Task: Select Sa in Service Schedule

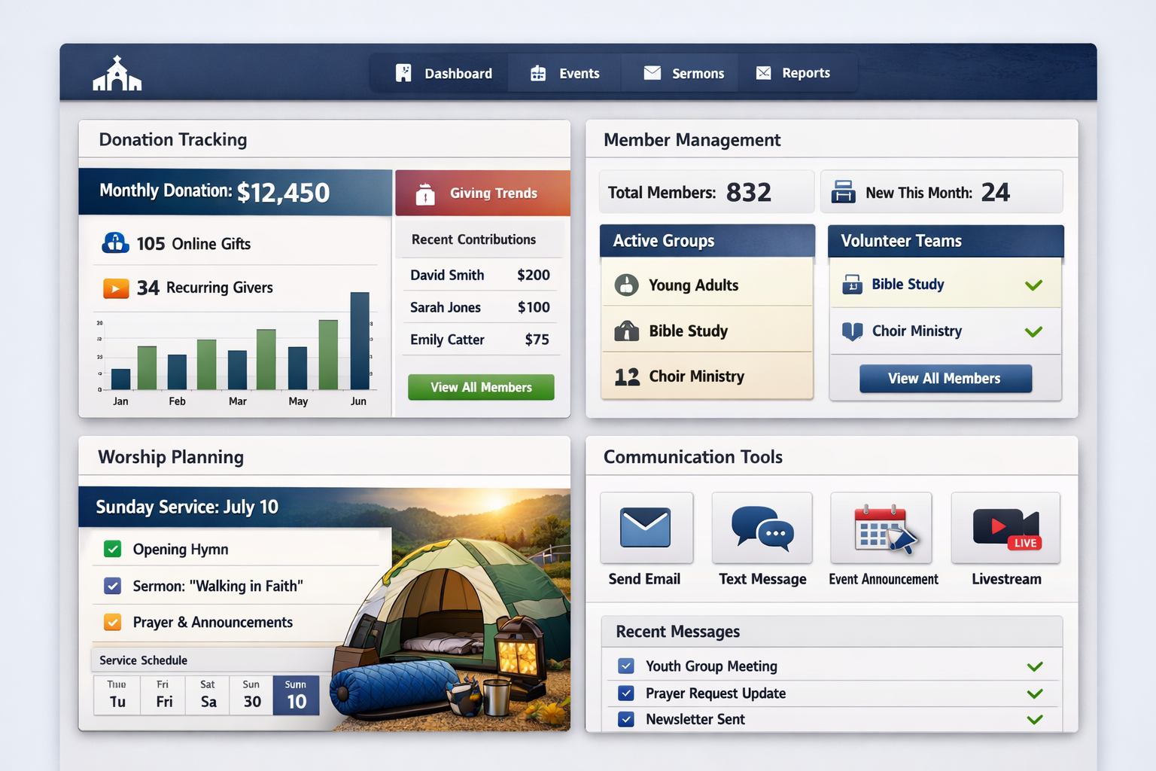Action: pos(208,694)
